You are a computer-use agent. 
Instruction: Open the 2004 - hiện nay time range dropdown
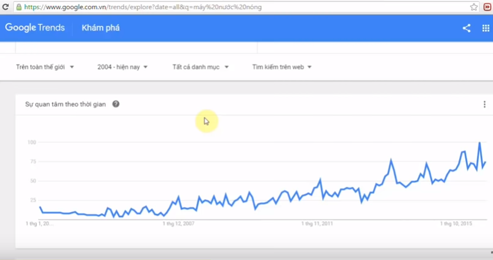(122, 67)
